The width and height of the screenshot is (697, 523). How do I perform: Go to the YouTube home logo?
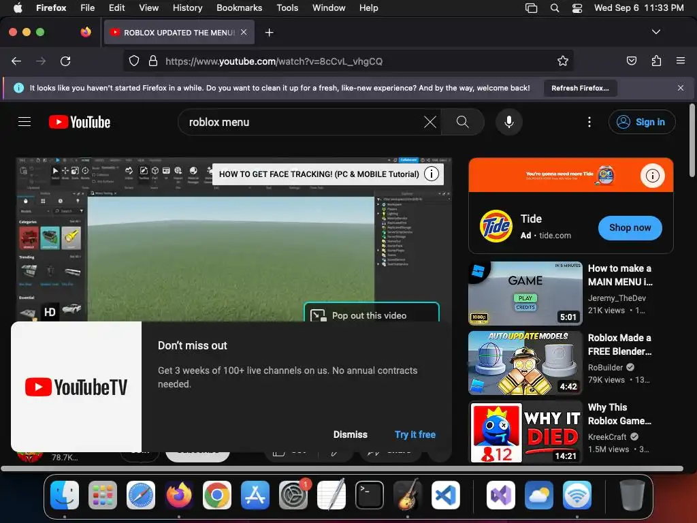coord(80,122)
